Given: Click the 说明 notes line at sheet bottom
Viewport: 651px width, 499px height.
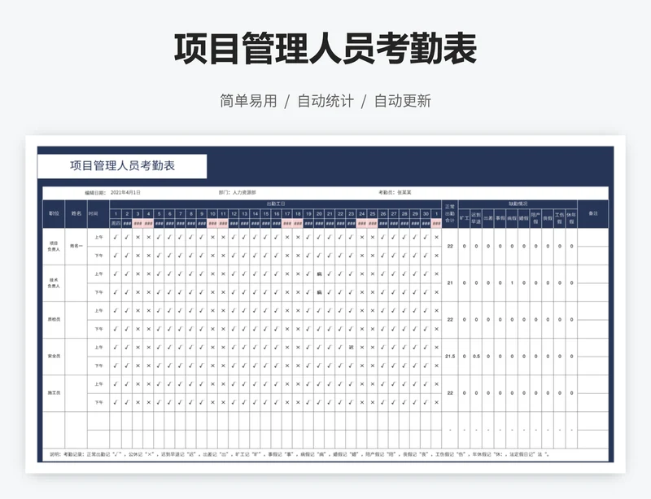Looking at the screenshot, I should tap(299, 454).
